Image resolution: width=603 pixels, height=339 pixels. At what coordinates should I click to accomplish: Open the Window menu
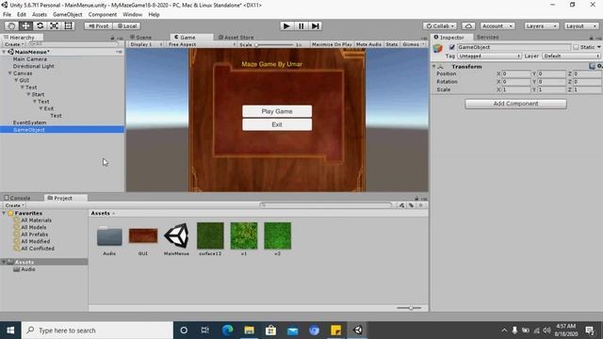tap(132, 15)
